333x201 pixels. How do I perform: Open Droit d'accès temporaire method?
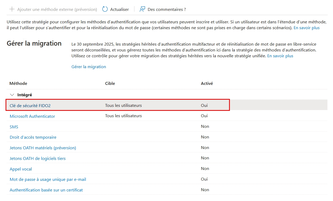pos(33,137)
